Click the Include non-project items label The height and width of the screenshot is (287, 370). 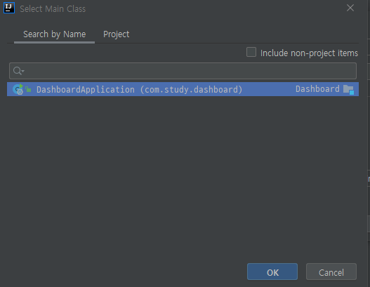(309, 53)
